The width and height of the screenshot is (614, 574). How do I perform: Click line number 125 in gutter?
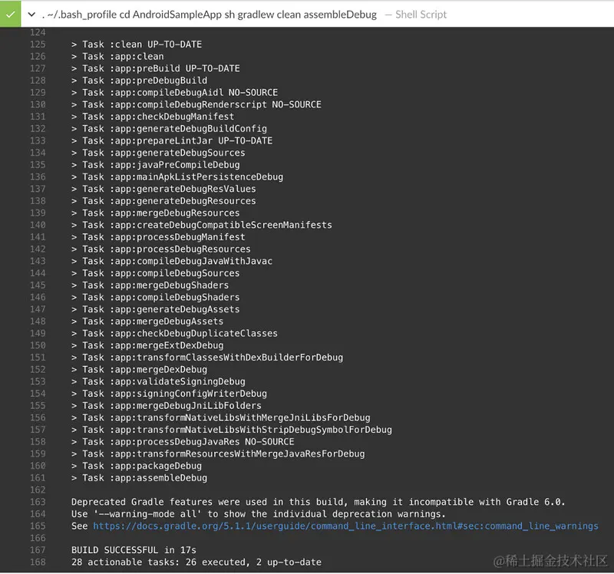(38, 45)
